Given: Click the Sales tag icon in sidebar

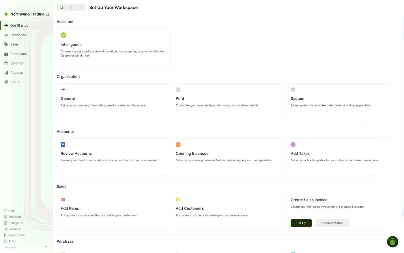Looking at the screenshot, I should pos(6,44).
